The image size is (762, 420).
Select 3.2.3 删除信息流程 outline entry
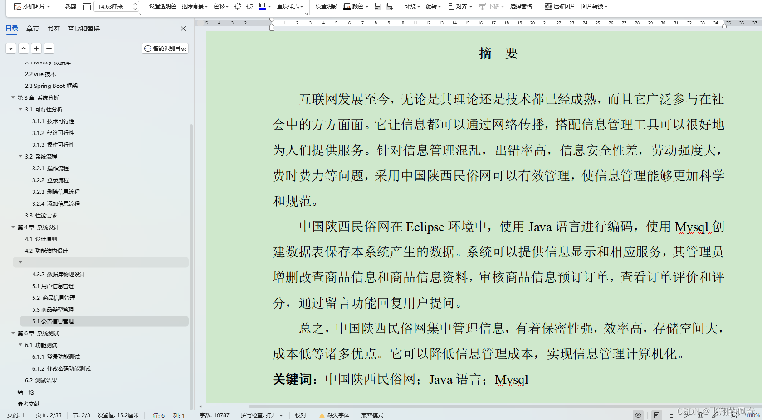(56, 192)
